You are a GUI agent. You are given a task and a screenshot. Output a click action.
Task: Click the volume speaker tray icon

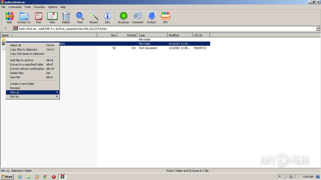(x=285, y=177)
